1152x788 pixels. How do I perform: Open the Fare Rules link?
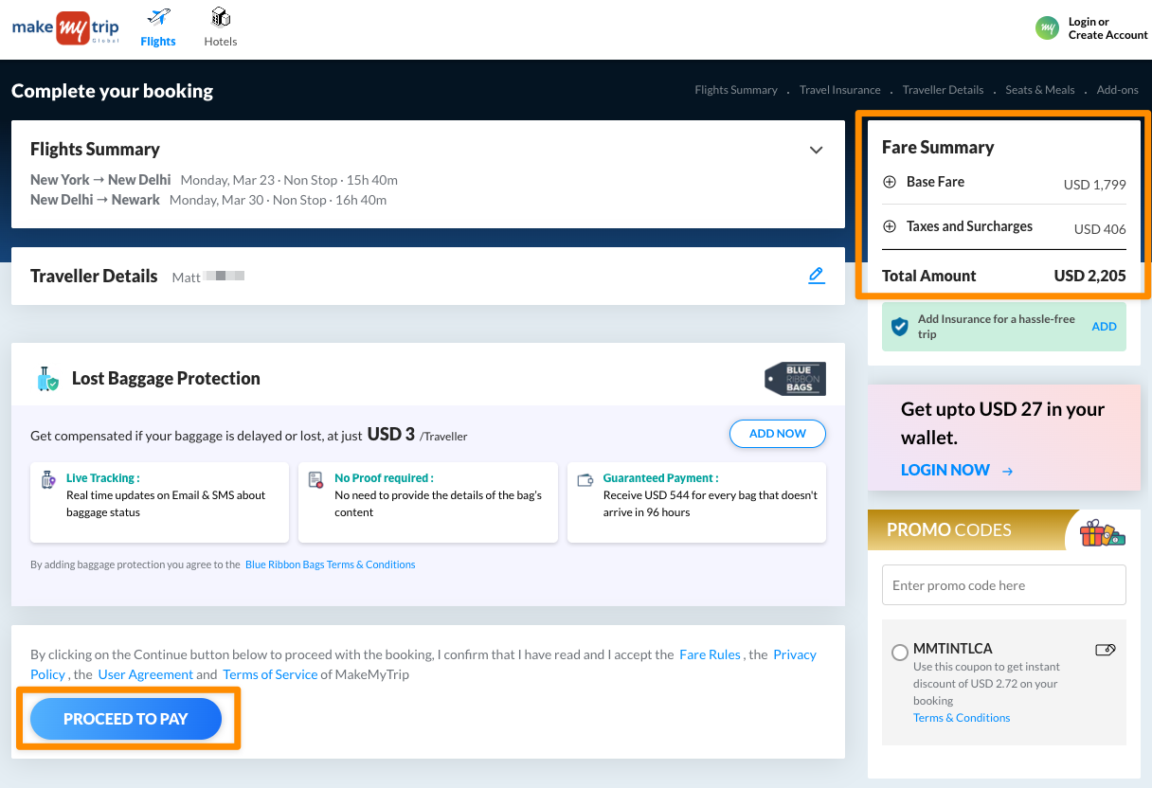tap(710, 654)
